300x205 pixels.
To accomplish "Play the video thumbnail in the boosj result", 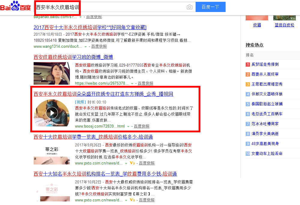I will click(x=52, y=113).
